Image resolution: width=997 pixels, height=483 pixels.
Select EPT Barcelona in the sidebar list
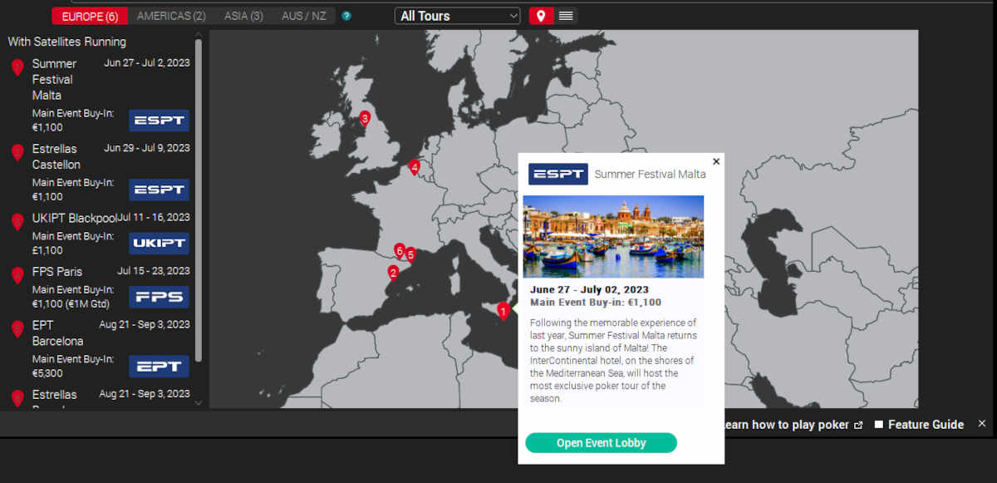click(57, 333)
